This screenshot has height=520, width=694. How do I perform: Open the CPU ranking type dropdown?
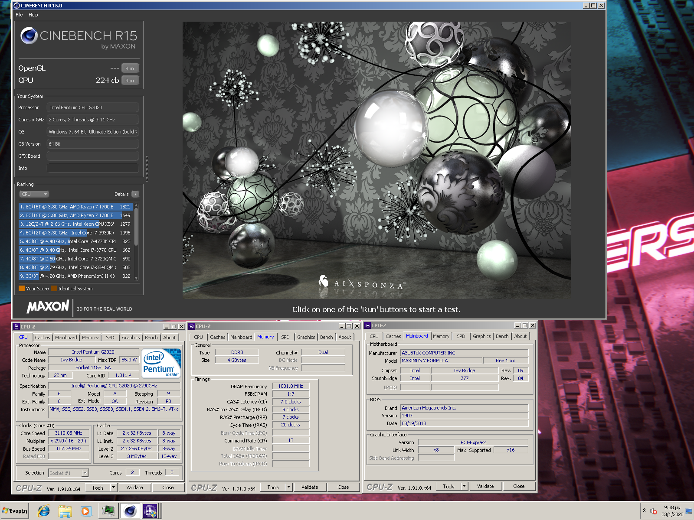point(34,194)
